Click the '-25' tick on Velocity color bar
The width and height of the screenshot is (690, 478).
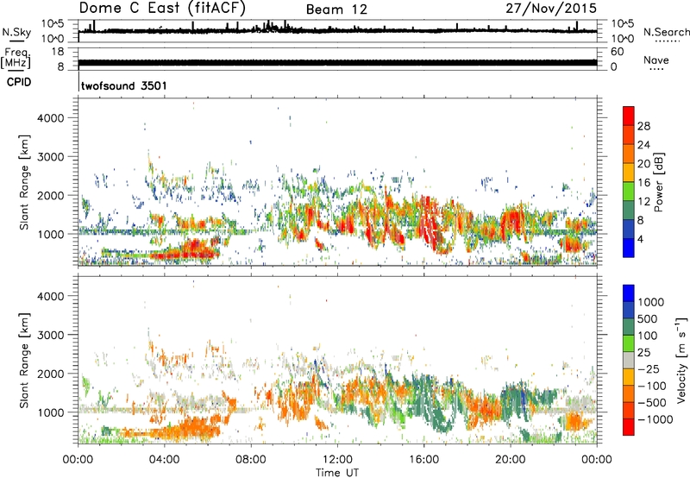click(x=650, y=368)
